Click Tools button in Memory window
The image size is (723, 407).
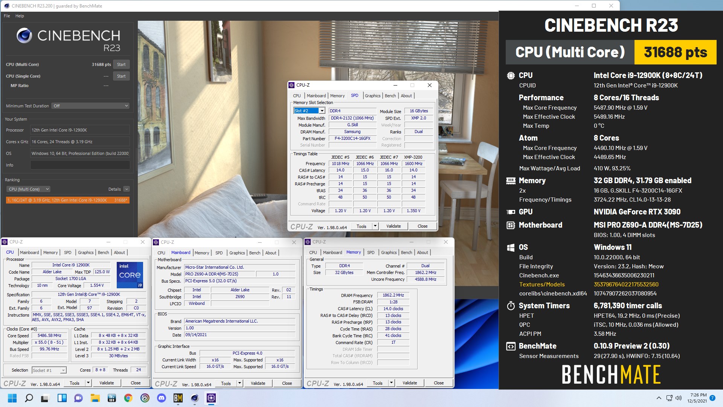[x=377, y=383]
